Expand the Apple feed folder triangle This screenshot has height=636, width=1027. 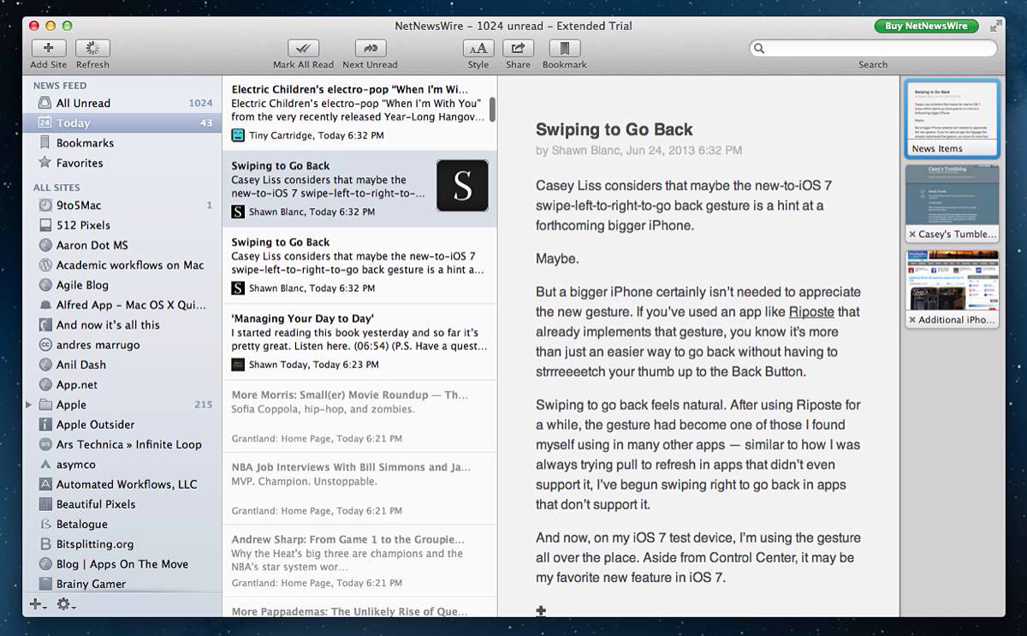(29, 405)
